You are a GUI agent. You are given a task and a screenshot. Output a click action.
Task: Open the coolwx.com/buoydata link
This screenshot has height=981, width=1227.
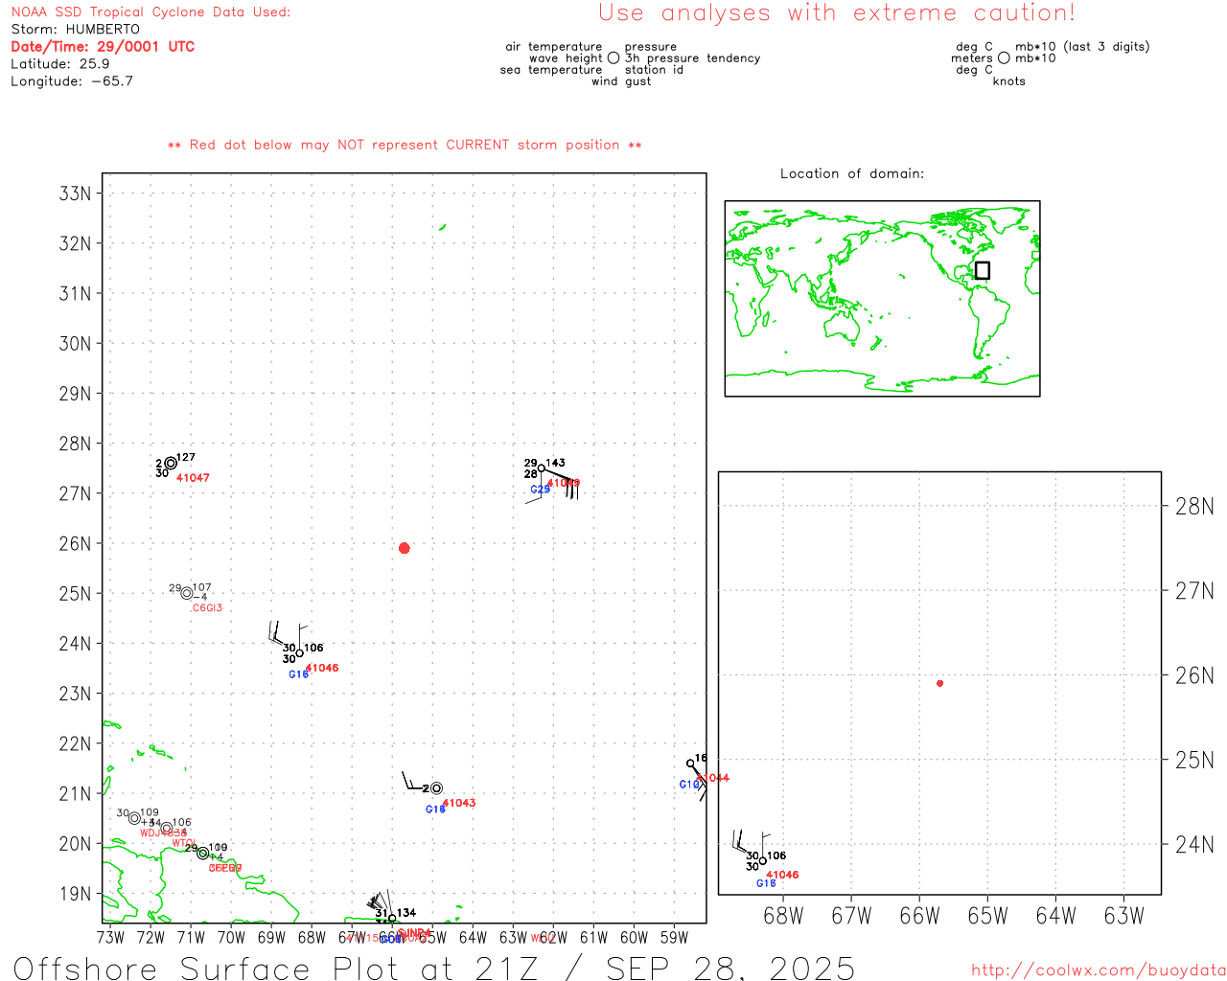pos(1098,970)
